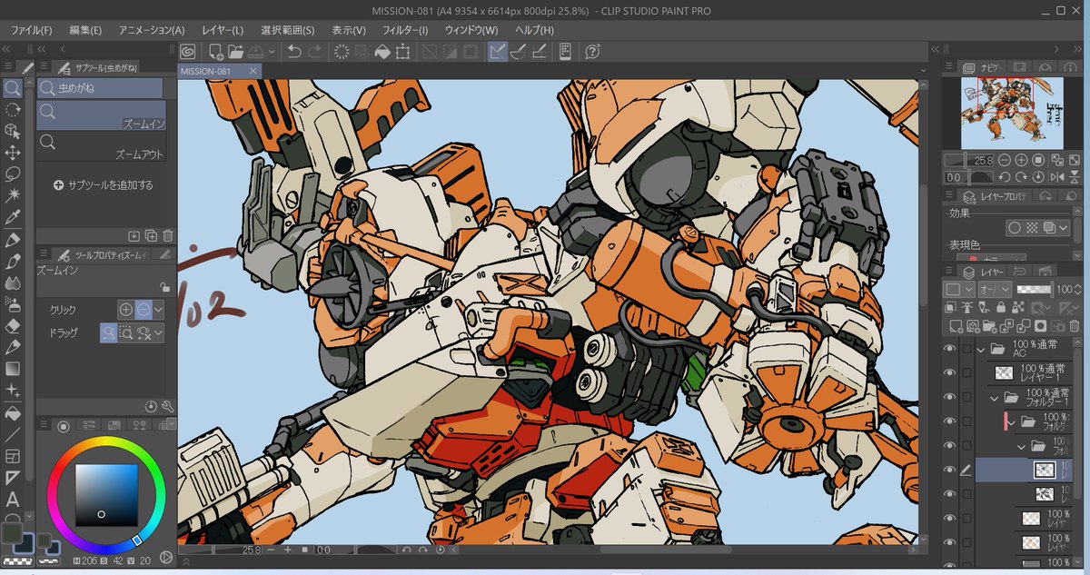Select the Zoom (magnifier) tool in toolbox
Screen dimensions: 1090x575
coord(13,88)
